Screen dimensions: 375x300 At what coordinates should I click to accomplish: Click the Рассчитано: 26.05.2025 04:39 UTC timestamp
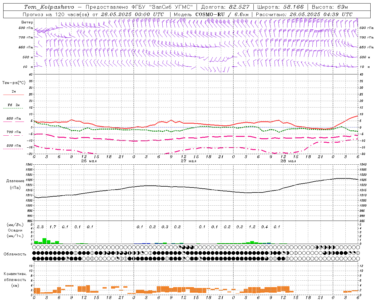click(x=304, y=14)
